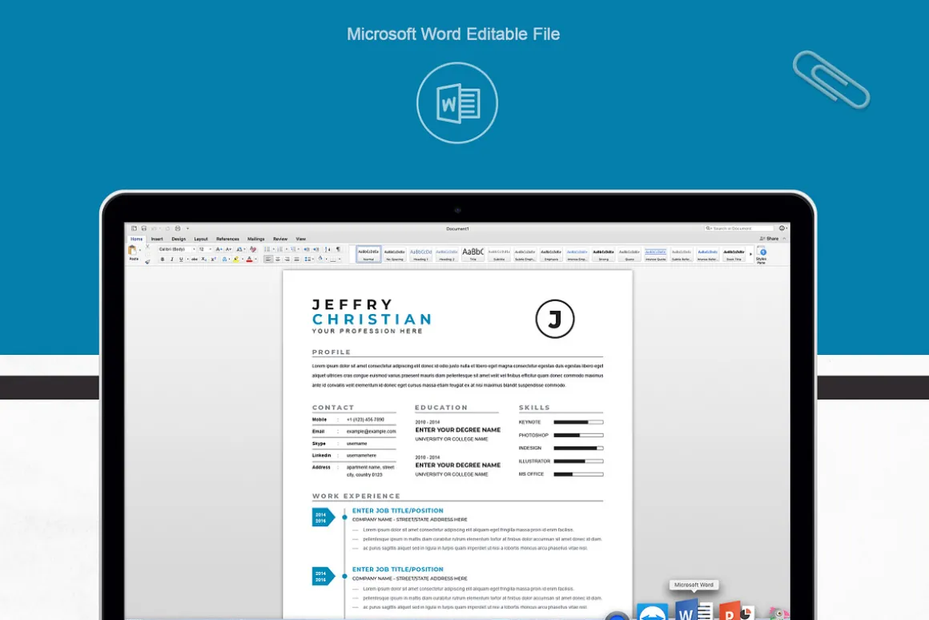Screen dimensions: 929x620
Task: Open the Design tab
Action: tap(179, 239)
